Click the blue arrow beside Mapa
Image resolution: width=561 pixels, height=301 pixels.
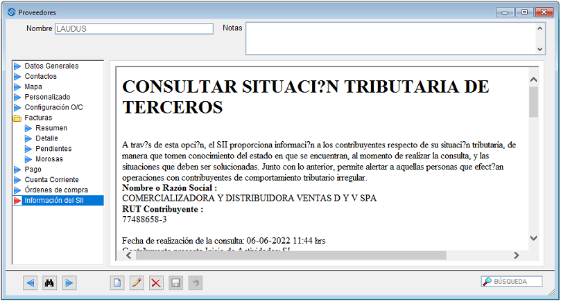[17, 86]
